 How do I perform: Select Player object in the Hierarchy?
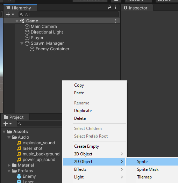point(37,38)
